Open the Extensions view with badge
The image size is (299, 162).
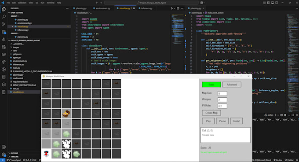4,32
